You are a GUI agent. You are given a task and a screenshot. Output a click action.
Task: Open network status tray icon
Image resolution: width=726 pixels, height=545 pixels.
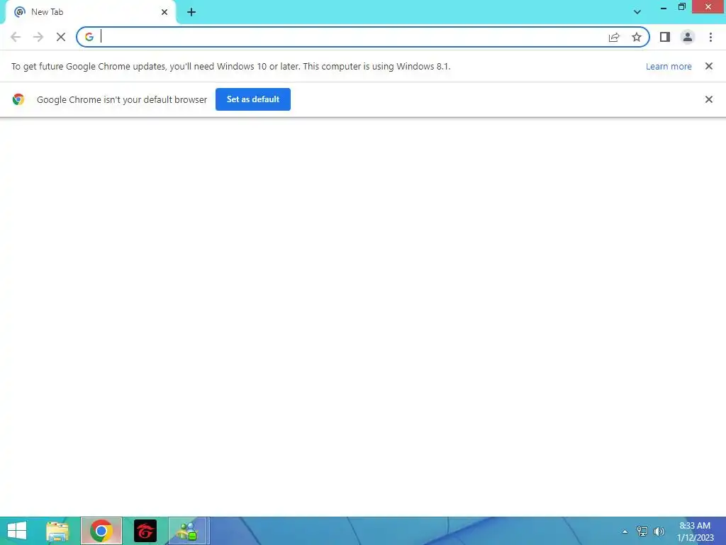(x=642, y=532)
